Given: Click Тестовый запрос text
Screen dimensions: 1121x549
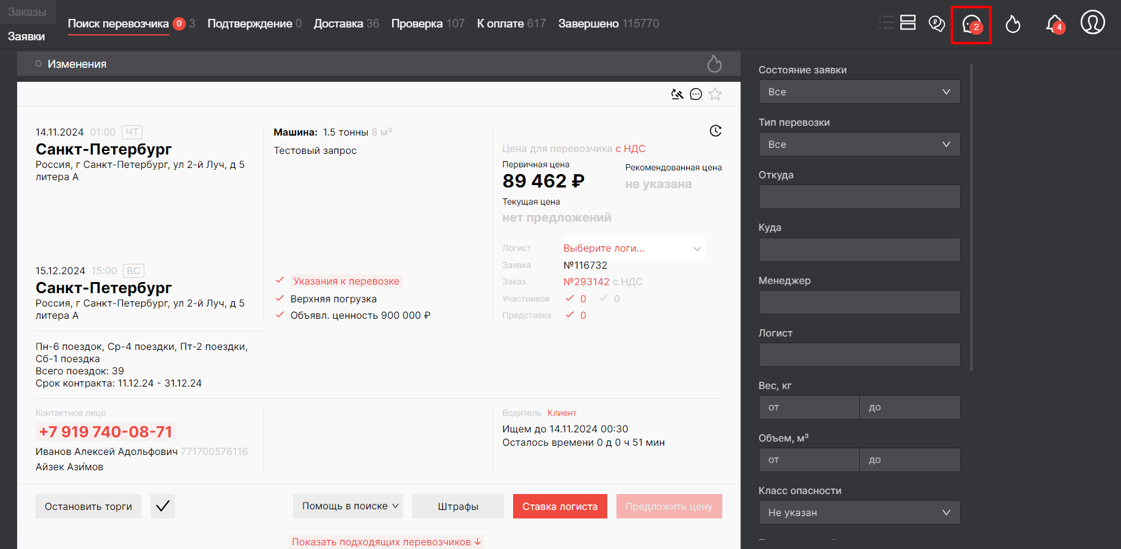Looking at the screenshot, I should coord(315,150).
